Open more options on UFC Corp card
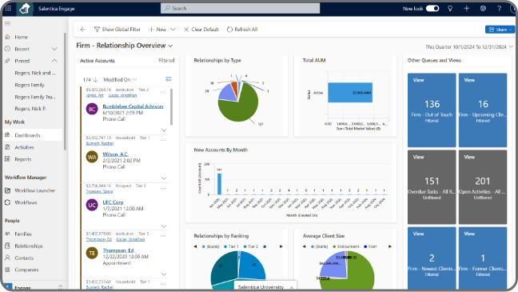Viewport: 518px width, 292px height. [163, 188]
